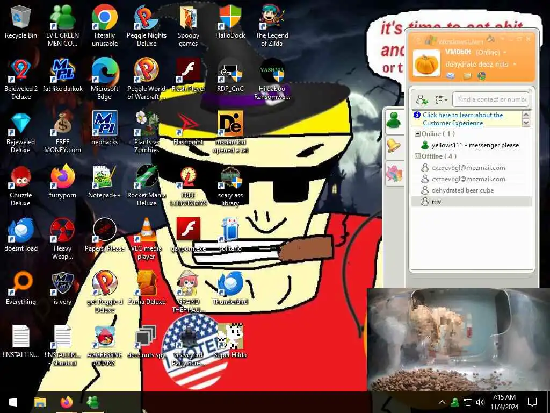Switch to the pink piggy tab in Messenger

(394, 174)
